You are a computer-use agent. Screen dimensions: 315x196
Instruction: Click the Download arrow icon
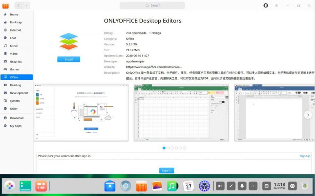5,118
